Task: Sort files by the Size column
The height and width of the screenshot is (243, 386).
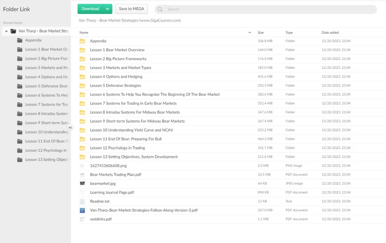Action: click(260, 32)
